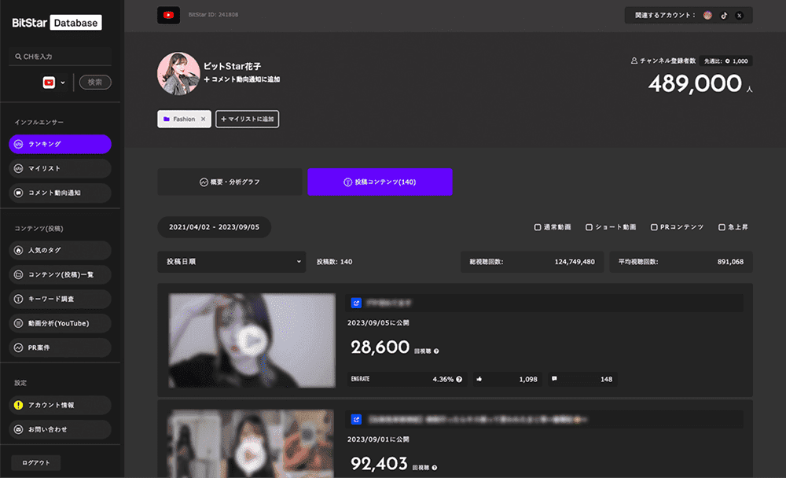
Task: Open PR案件 in the sidebar
Action: pos(61,347)
